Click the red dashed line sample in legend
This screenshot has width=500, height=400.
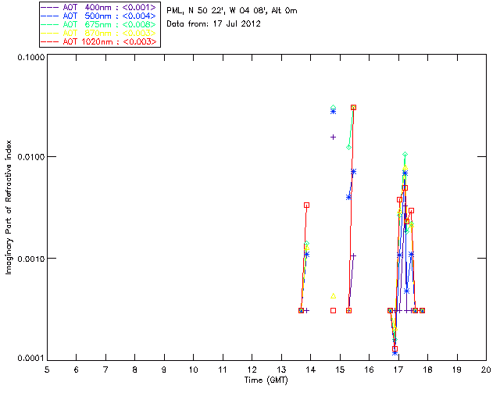click(x=50, y=41)
